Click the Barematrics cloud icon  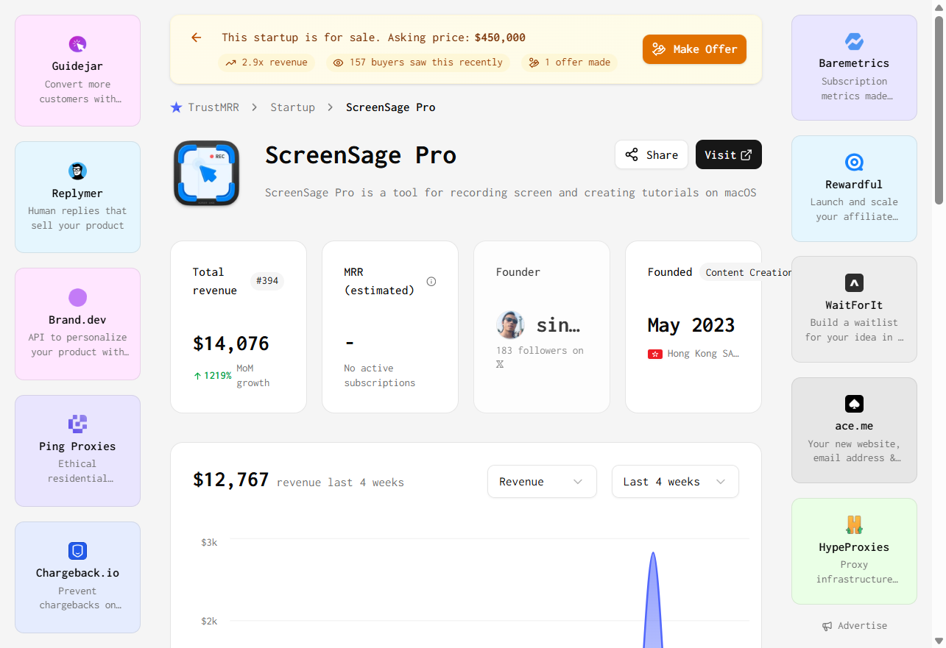(x=854, y=42)
